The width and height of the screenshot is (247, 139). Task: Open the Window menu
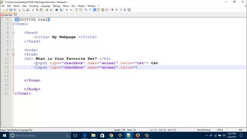pos(91,6)
